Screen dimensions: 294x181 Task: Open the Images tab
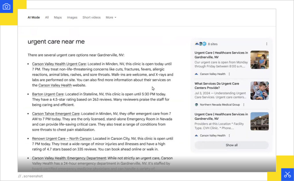click(72, 17)
